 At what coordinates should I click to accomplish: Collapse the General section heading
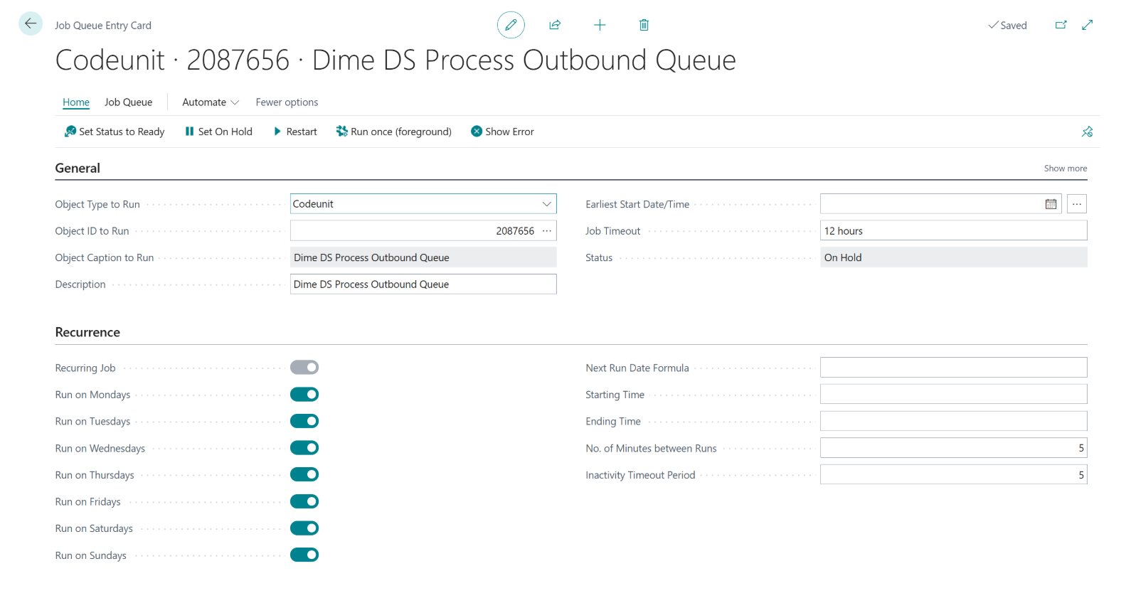click(x=78, y=169)
